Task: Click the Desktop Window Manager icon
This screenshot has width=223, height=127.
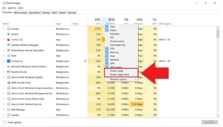Action: [x=8, y=45]
